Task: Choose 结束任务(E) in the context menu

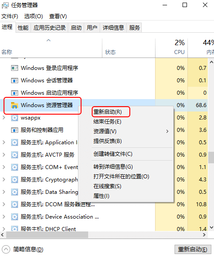Action: tap(107, 122)
